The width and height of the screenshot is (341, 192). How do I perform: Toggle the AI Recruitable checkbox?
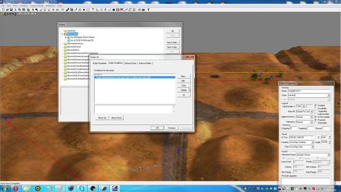[315, 117]
